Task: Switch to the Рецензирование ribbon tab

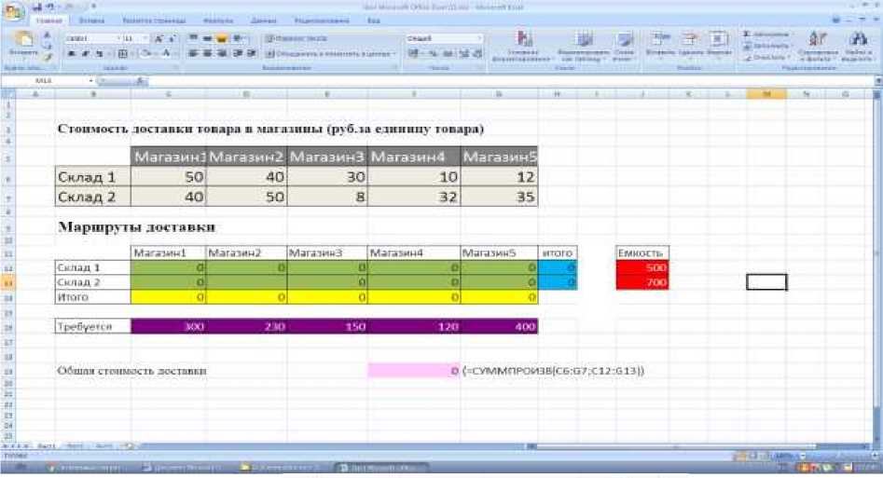Action: click(322, 20)
